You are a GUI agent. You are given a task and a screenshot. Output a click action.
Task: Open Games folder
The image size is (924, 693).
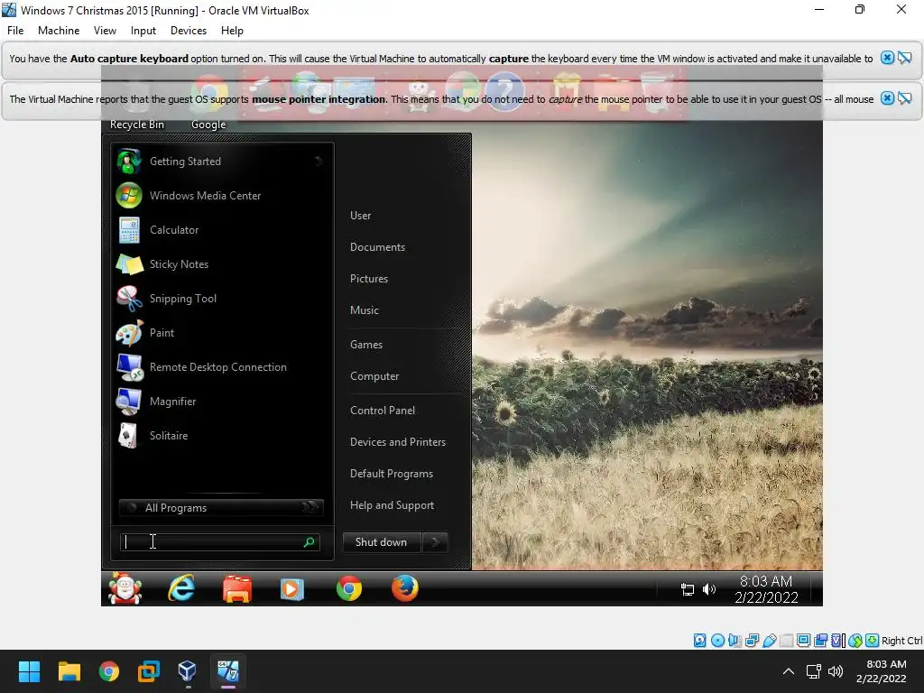click(x=366, y=345)
